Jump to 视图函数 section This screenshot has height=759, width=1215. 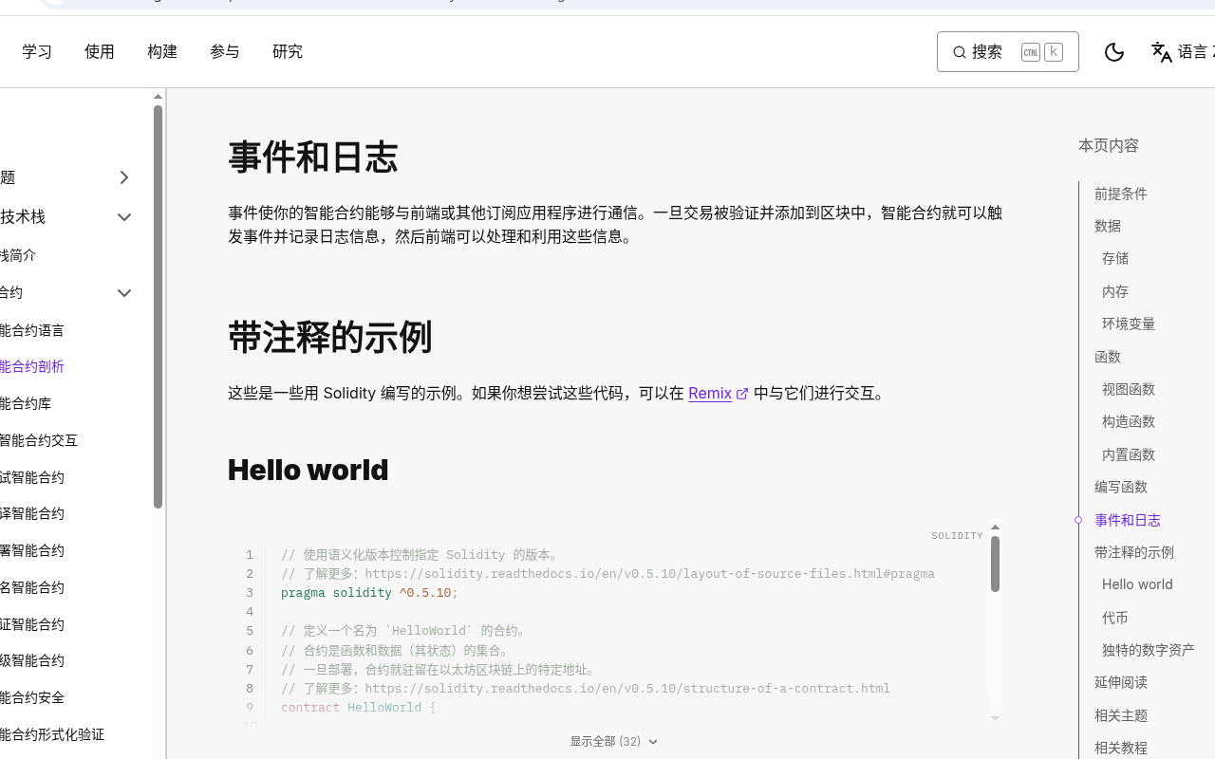click(x=1129, y=389)
